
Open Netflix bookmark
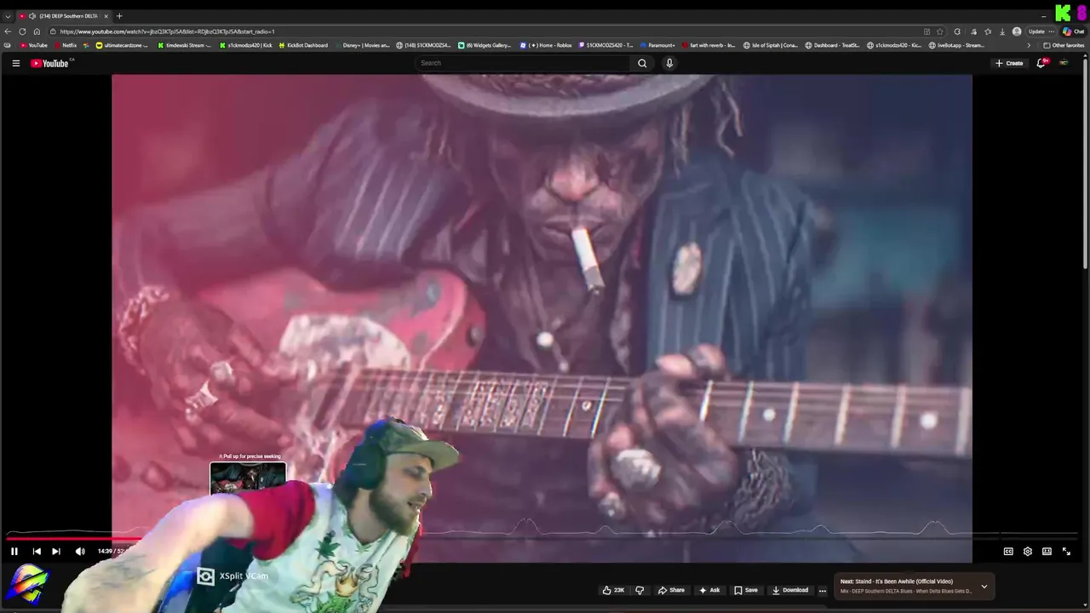(65, 45)
